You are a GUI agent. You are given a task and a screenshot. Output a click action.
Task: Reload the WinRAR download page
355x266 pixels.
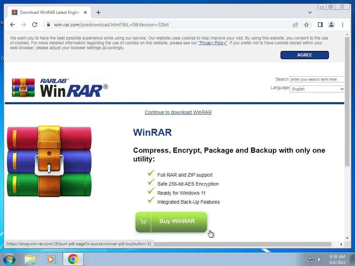pyautogui.click(x=35, y=25)
